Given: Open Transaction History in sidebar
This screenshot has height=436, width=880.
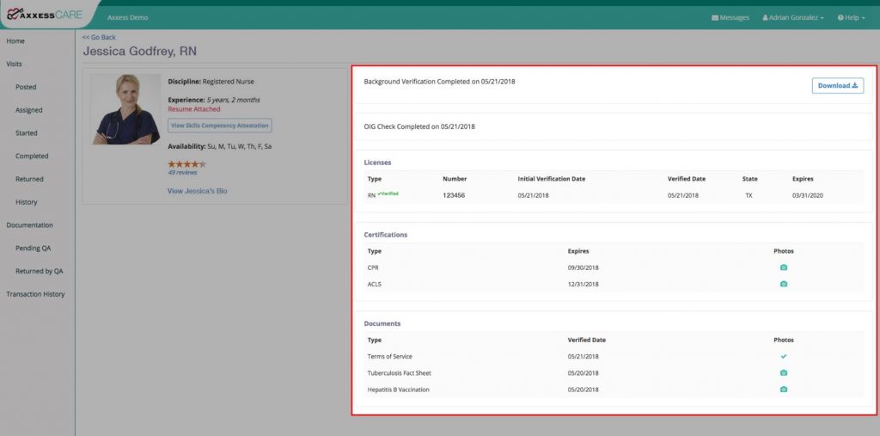Looking at the screenshot, I should pyautogui.click(x=35, y=294).
